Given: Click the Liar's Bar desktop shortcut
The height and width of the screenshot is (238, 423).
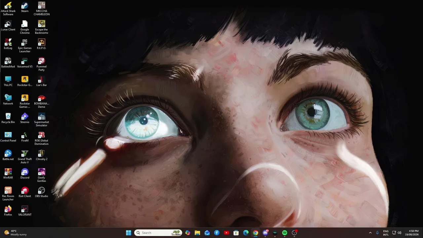Looking at the screenshot, I should tap(42, 81).
